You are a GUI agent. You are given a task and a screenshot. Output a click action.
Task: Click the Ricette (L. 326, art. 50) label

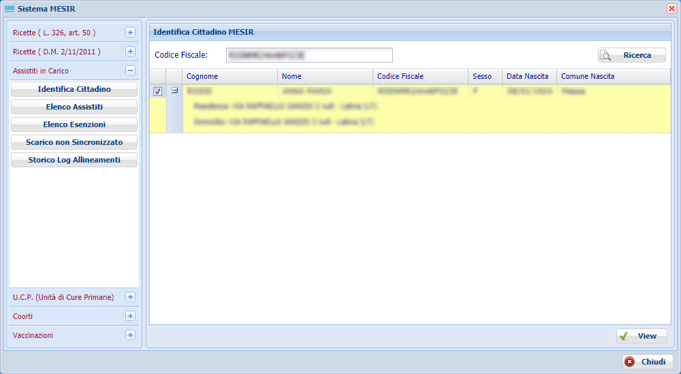(x=54, y=33)
